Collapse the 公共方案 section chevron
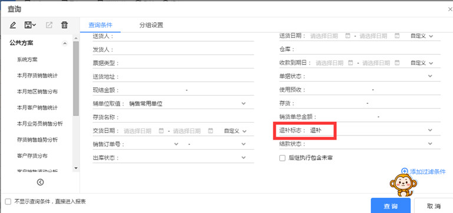 (65, 43)
